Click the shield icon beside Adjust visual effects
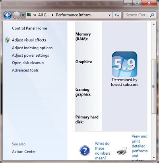 tap(7, 40)
